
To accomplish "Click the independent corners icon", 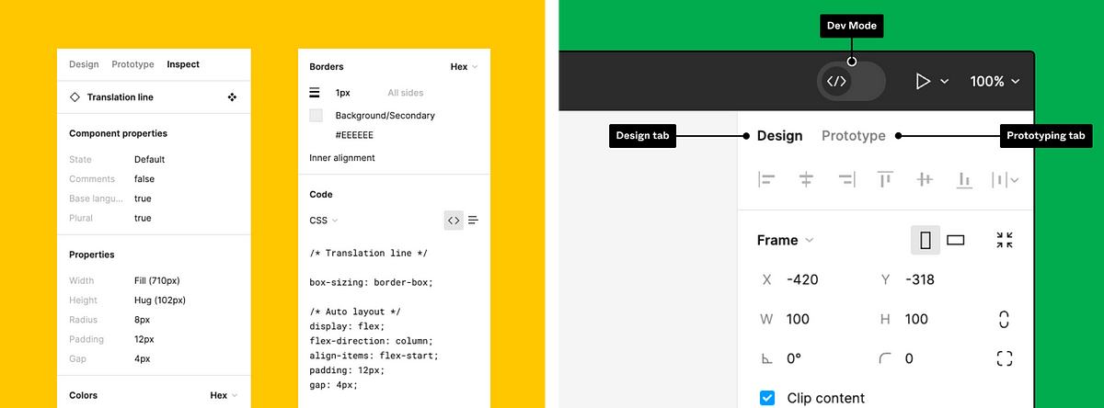I will click(1005, 358).
